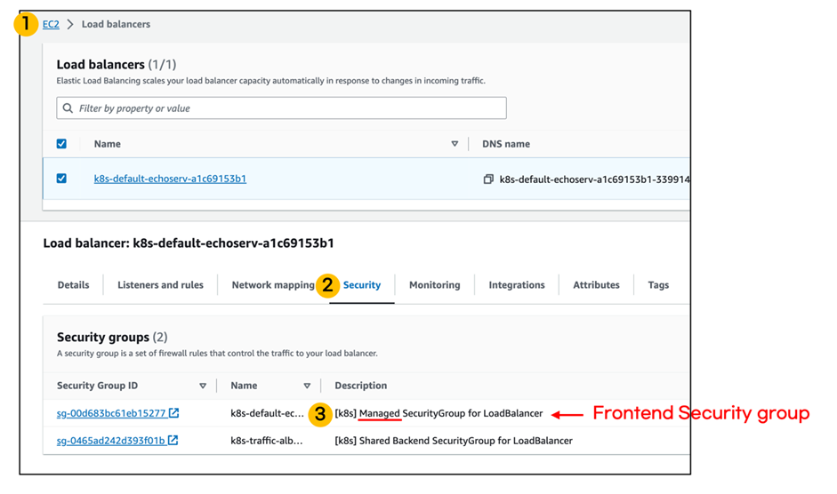Switch to the Integrations tab
Viewport: 837px width, 494px height.
click(517, 285)
